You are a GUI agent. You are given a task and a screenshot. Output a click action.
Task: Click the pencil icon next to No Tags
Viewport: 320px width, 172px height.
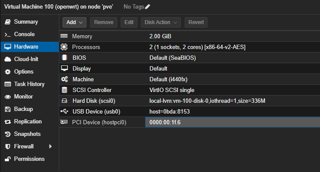[x=148, y=7]
